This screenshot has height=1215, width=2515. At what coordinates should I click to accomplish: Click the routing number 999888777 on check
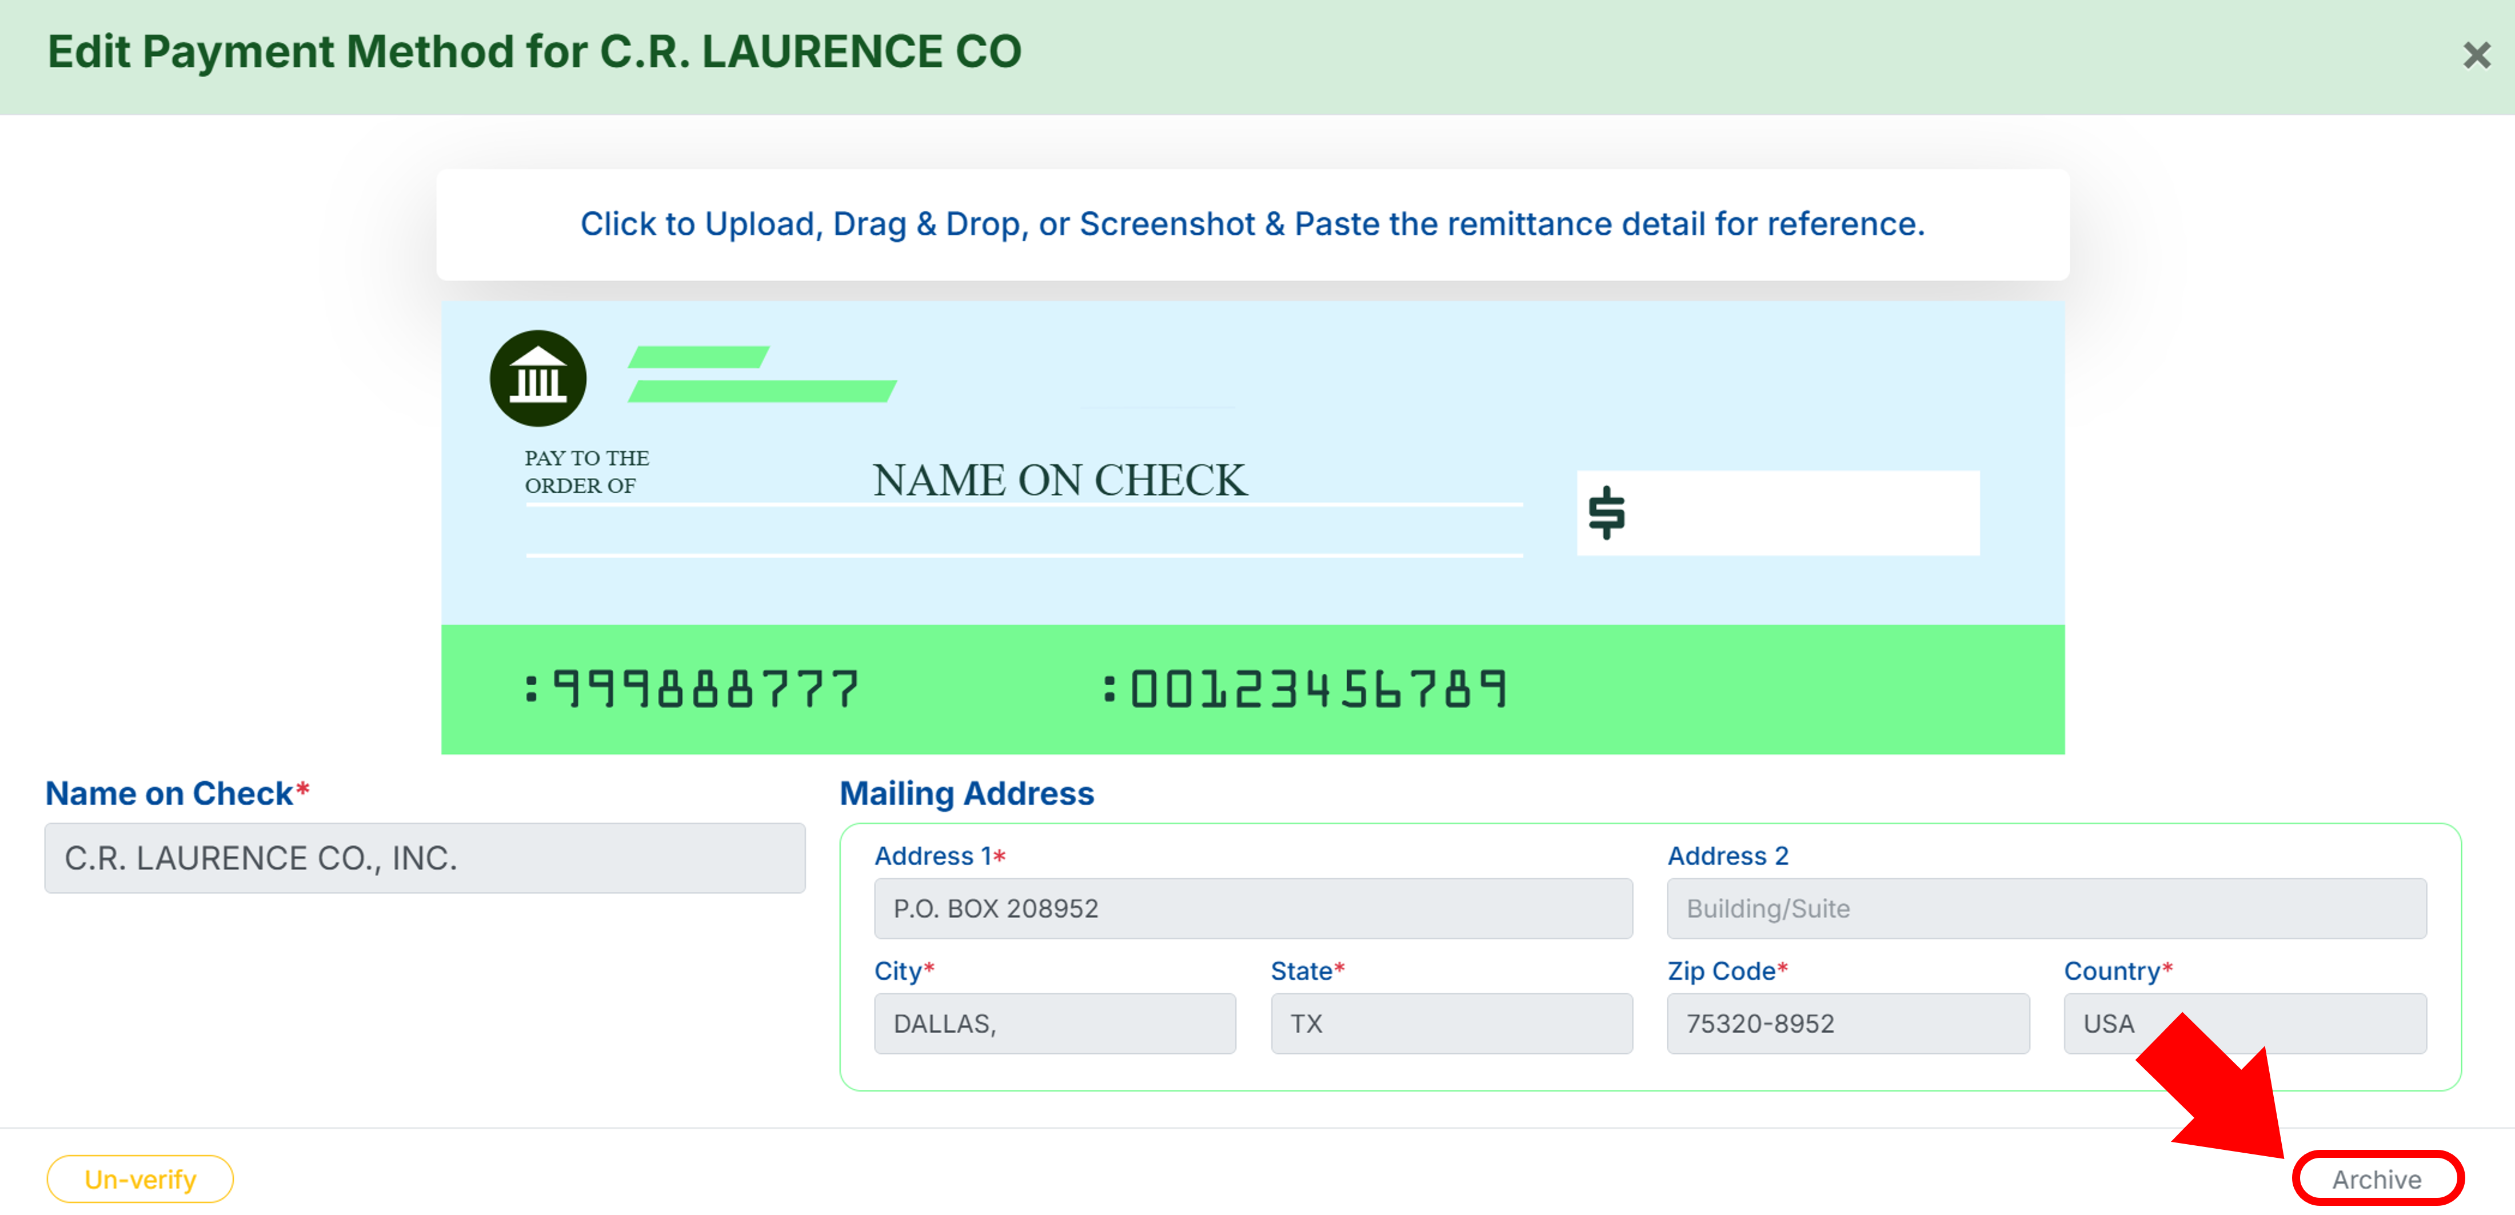[692, 689]
